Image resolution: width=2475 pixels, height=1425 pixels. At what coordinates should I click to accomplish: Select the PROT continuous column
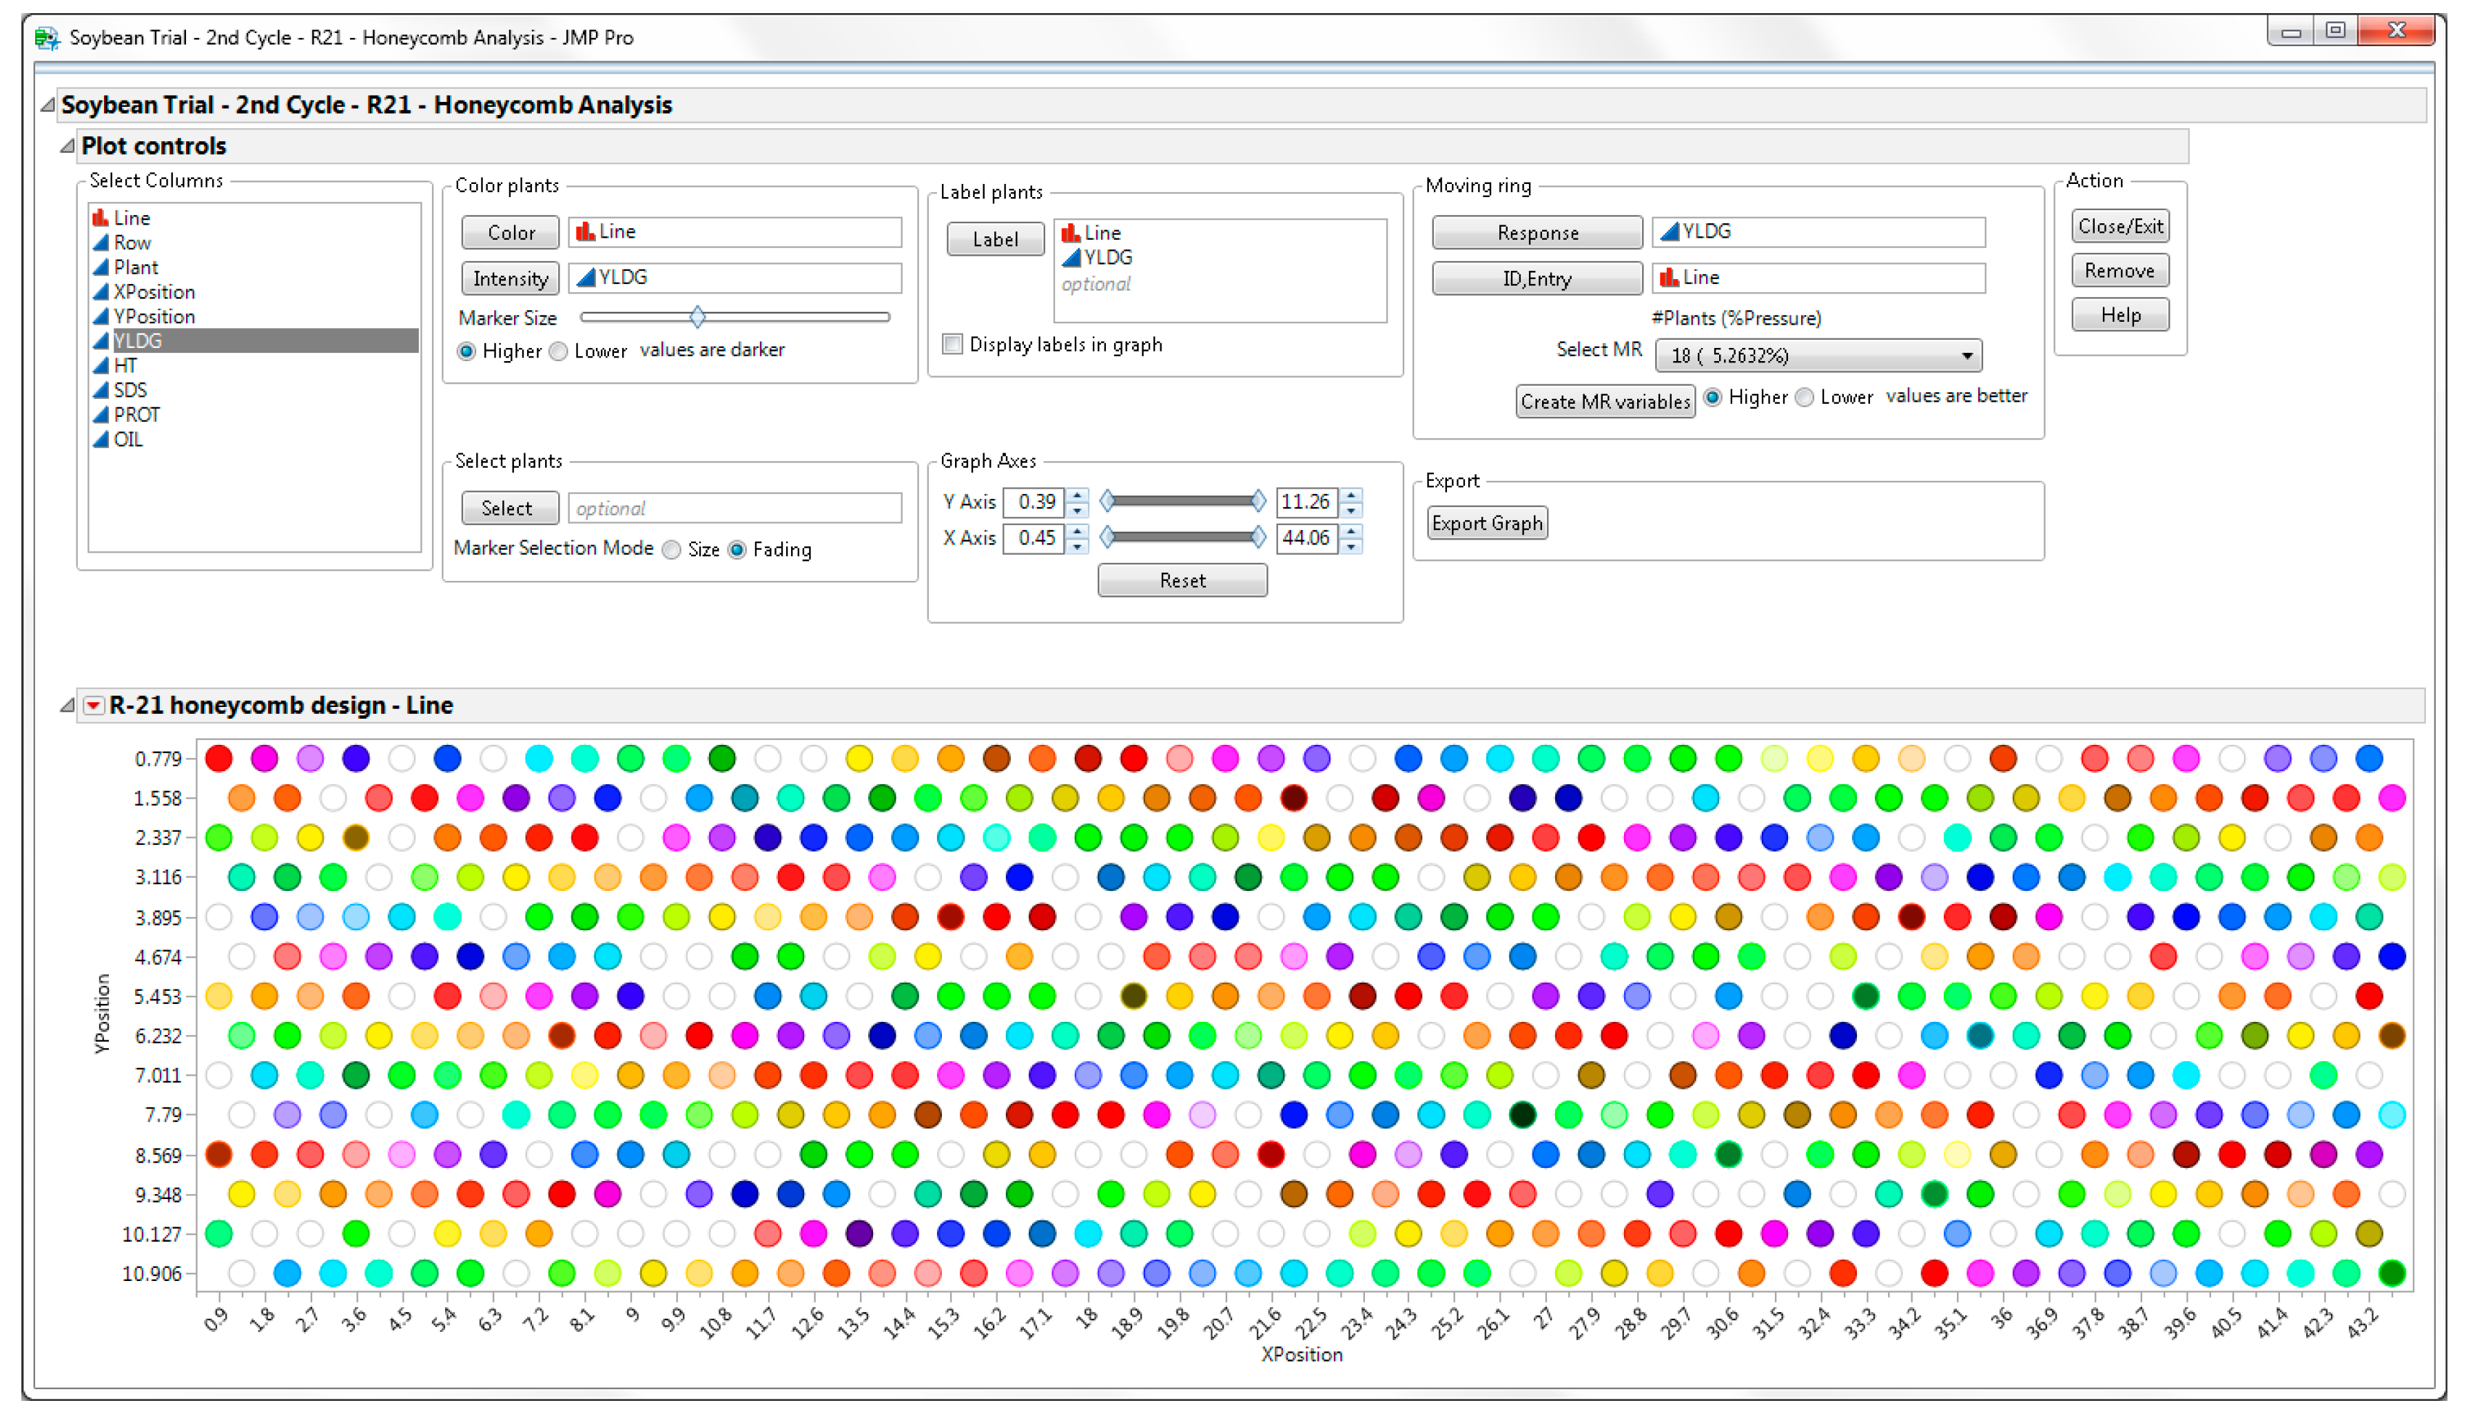[x=136, y=415]
